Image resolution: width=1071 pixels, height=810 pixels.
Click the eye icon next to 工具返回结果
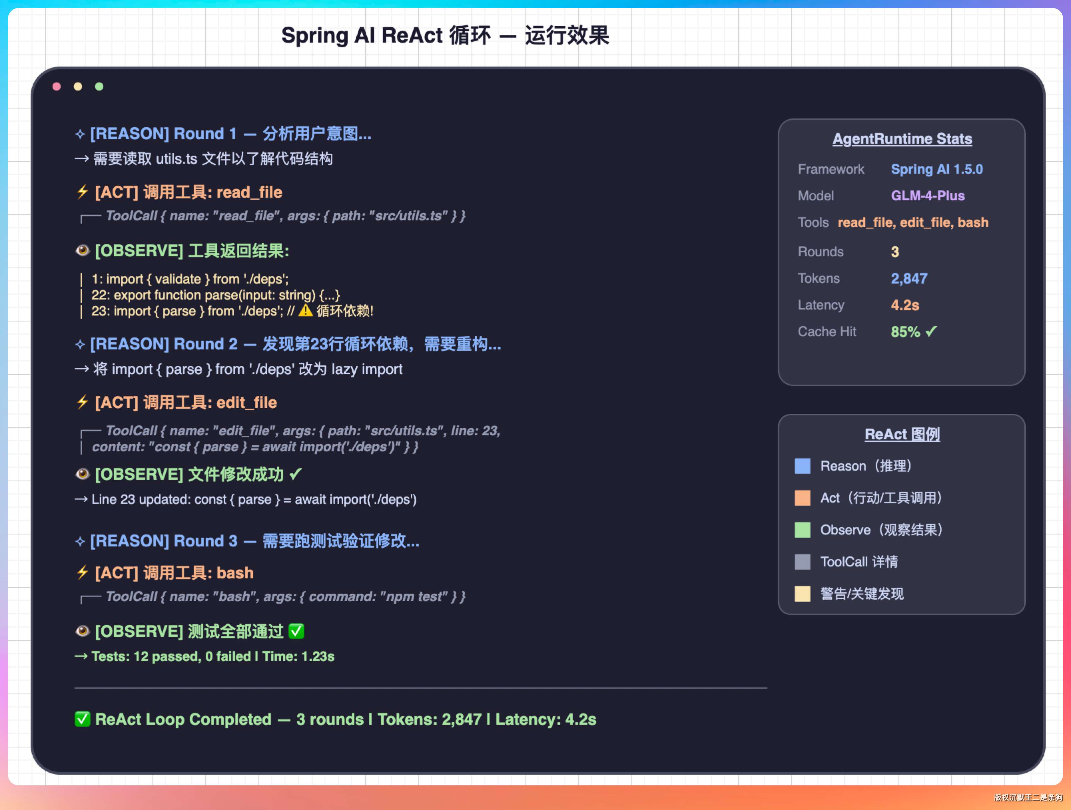point(82,250)
